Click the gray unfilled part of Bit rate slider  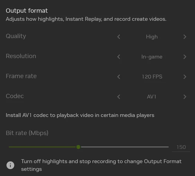point(125,147)
